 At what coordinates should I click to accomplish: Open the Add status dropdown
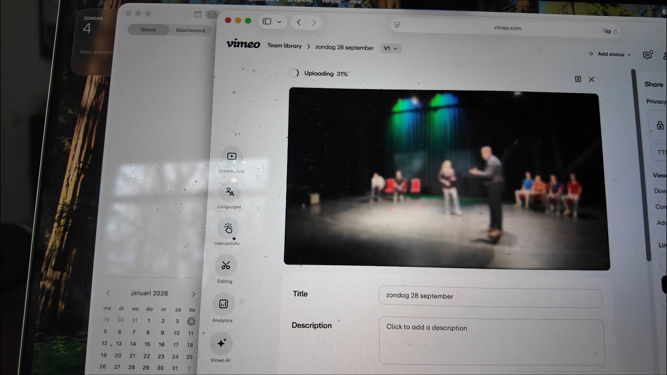[610, 54]
